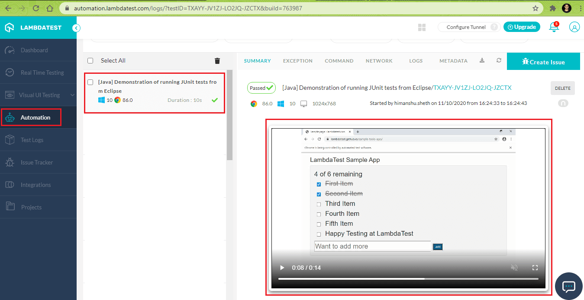Collapse the sidebar with the arrow toggle
584x300 pixels.
coord(76,28)
